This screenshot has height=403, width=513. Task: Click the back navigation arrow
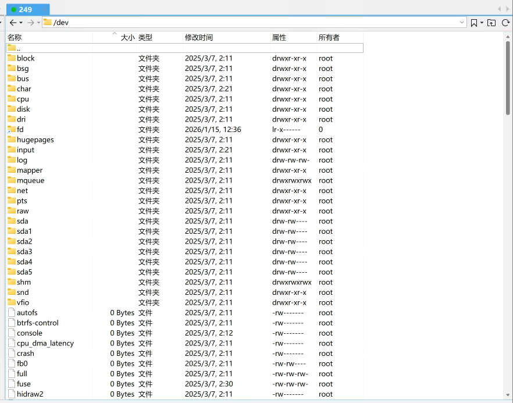(13, 23)
